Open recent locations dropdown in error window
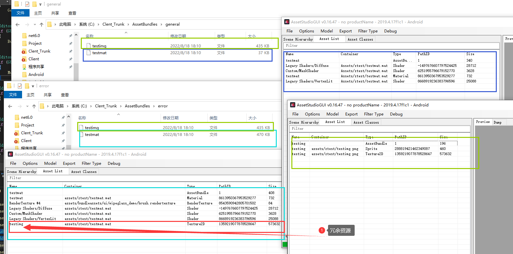 pyautogui.click(x=27, y=106)
